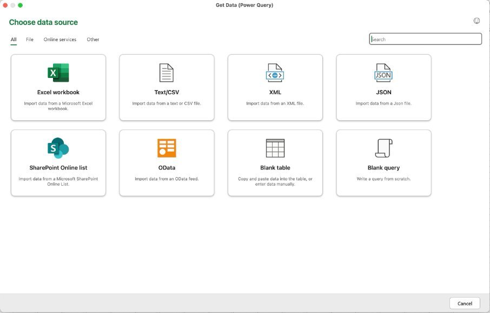Screen dimensions: 490x313
Task: Click the Excel workbook icon
Action: pos(58,73)
